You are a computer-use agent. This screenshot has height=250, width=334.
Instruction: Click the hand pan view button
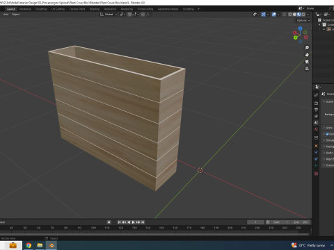[x=307, y=55]
